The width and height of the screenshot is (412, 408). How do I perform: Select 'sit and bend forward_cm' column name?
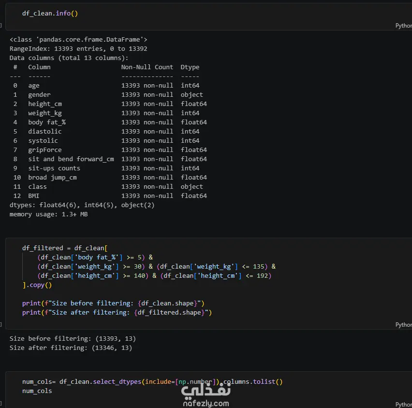pos(71,159)
